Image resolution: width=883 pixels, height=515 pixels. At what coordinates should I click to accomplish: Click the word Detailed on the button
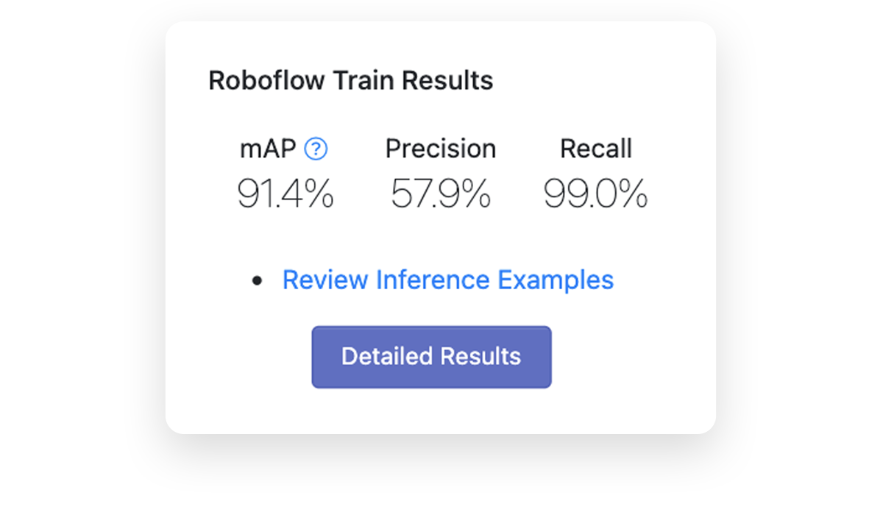point(386,357)
